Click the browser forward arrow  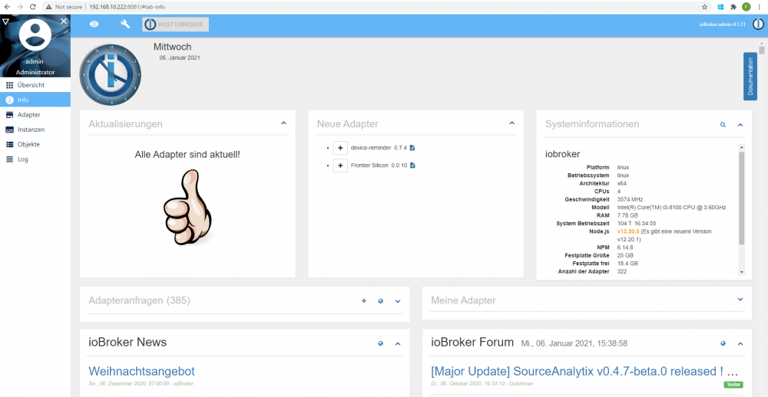(20, 7)
